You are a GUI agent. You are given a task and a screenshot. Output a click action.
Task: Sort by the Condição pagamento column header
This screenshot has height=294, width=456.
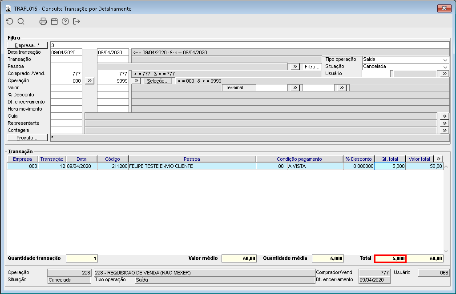pos(299,159)
